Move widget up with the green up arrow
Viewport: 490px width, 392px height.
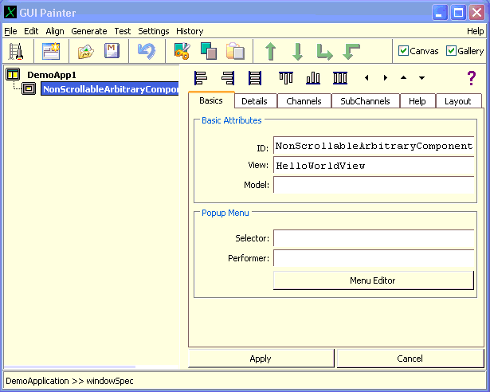click(x=271, y=52)
